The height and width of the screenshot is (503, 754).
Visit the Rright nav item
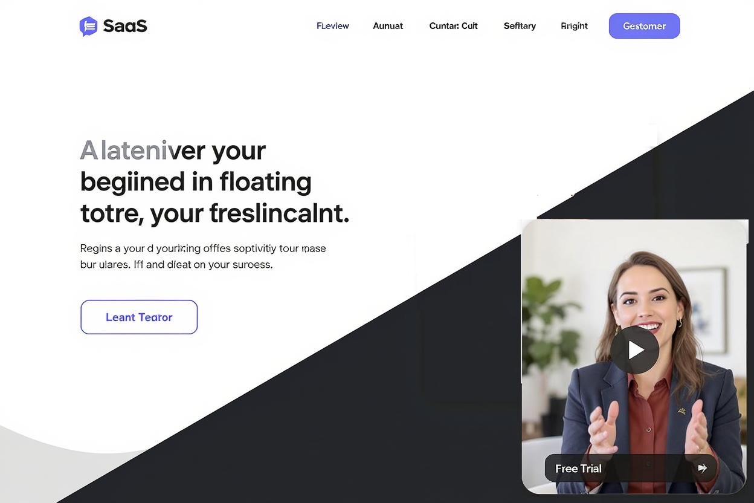574,26
